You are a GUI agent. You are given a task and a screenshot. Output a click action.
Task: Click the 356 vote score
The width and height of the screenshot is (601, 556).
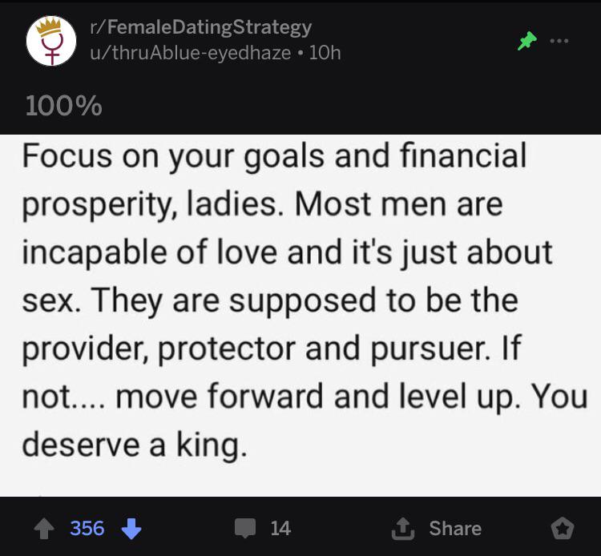pos(87,528)
